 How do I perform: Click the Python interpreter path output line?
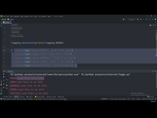(x=70, y=74)
